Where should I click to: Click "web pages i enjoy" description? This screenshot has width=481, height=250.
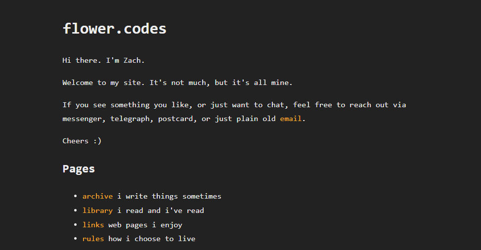[145, 225]
